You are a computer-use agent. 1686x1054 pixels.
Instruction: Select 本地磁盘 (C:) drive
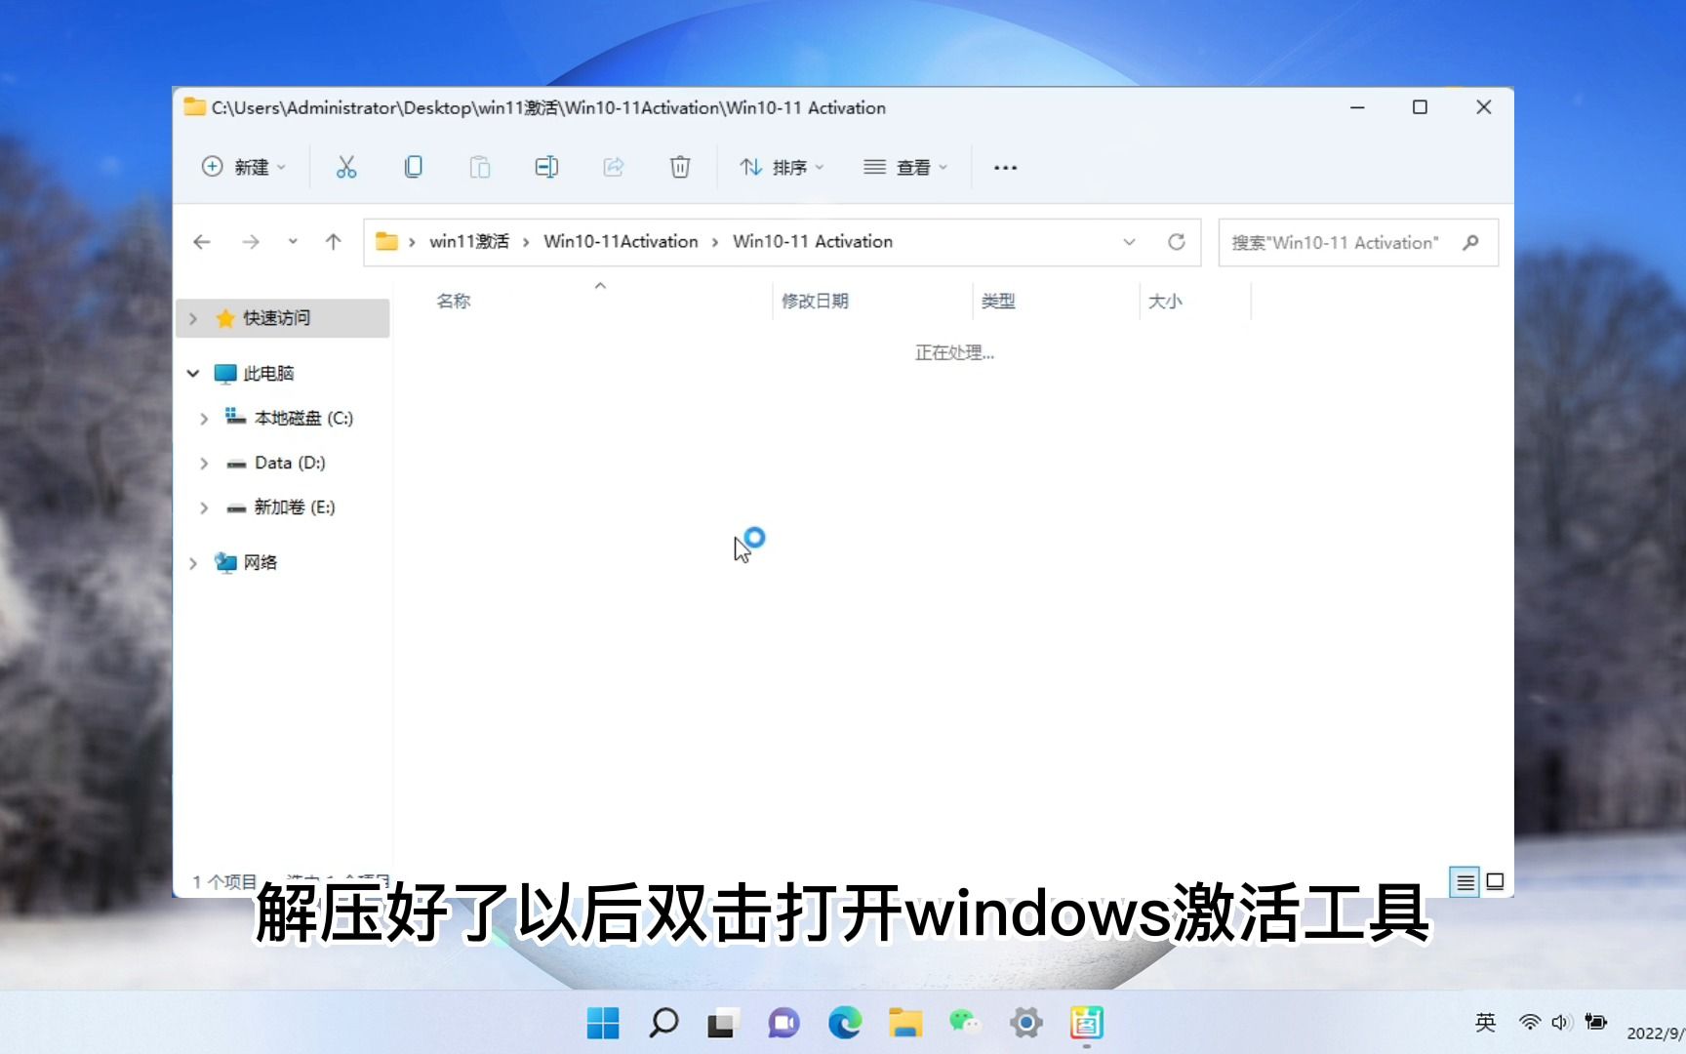click(303, 419)
